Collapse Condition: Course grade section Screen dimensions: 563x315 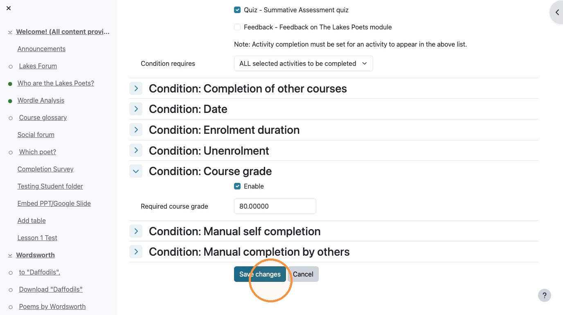(136, 171)
